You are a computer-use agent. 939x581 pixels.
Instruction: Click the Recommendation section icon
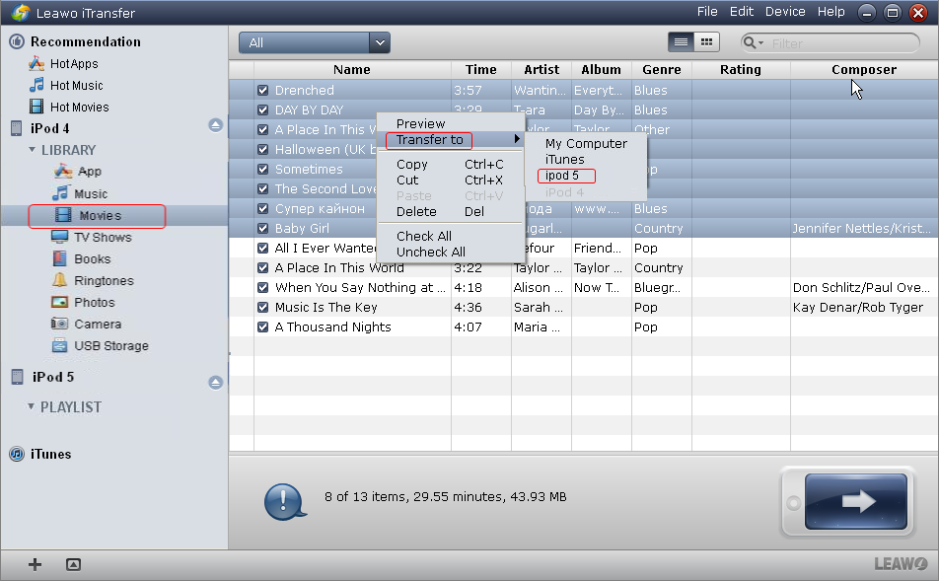point(17,41)
